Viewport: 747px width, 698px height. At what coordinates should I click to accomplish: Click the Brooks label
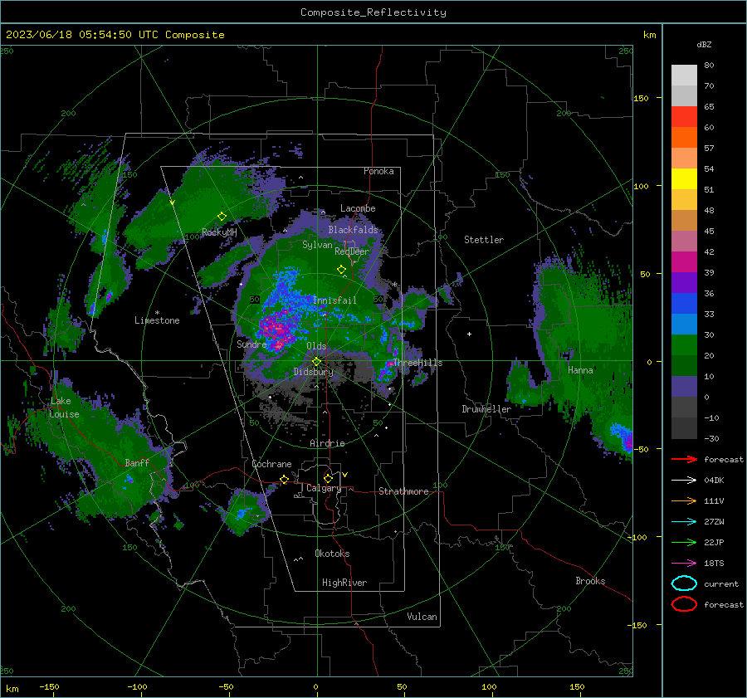pyautogui.click(x=590, y=581)
